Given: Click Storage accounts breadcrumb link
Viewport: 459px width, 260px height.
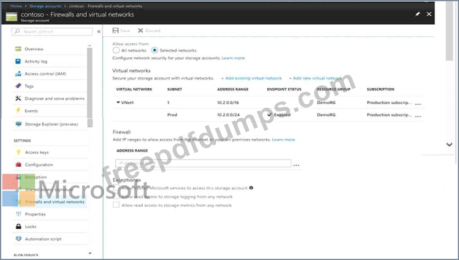Looking at the screenshot, I should click(46, 6).
